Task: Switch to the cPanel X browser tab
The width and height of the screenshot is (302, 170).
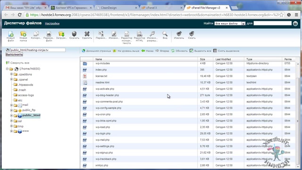Action: pyautogui.click(x=162, y=8)
